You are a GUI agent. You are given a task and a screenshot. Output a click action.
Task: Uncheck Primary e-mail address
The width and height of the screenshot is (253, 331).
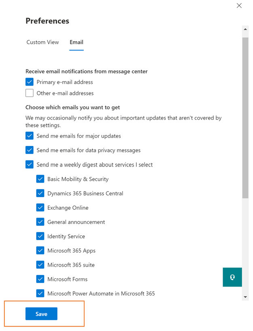pyautogui.click(x=30, y=82)
